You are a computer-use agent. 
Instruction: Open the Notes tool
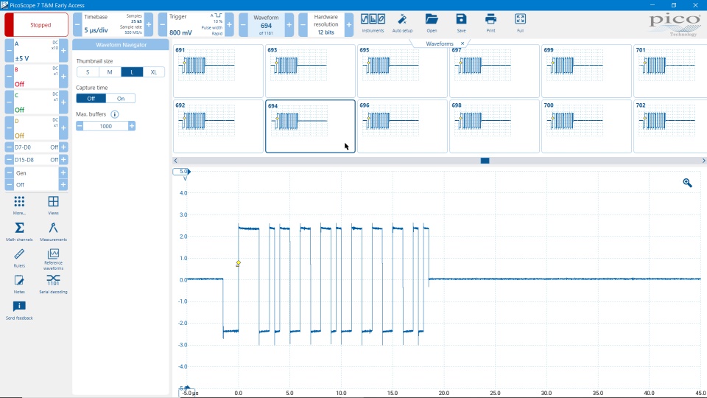point(19,282)
